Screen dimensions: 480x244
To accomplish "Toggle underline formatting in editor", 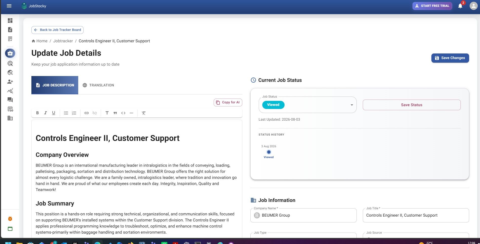I will (54, 113).
